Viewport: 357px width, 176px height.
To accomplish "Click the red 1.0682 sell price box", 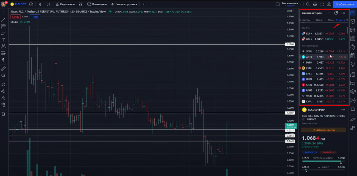I will [15, 16].
